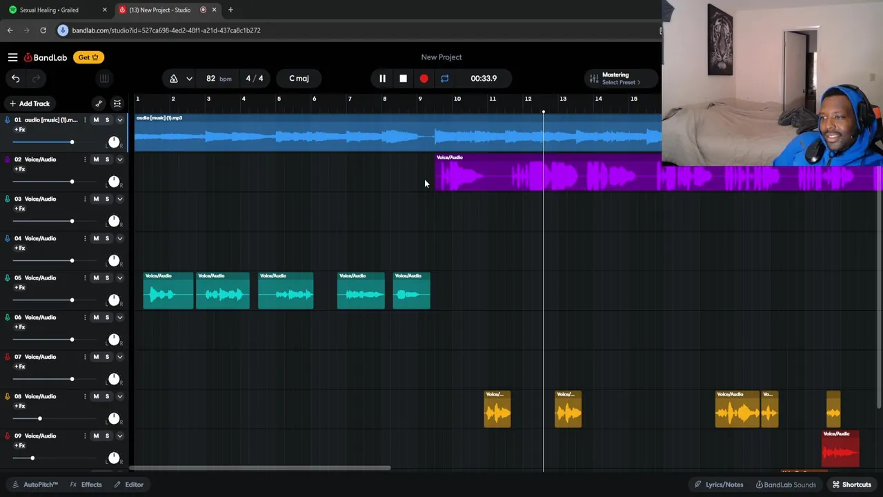Image resolution: width=883 pixels, height=497 pixels.
Task: Open the three-dot menu for track 09
Action: [85, 436]
